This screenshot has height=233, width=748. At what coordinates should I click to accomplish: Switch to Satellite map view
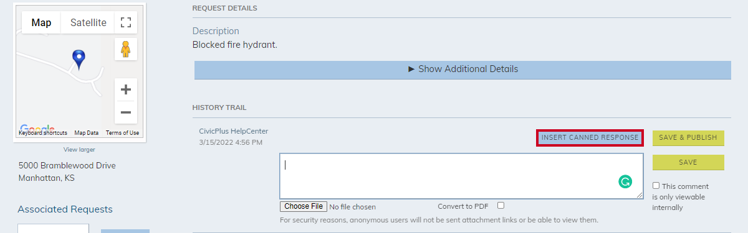click(88, 22)
